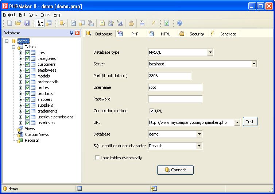Open the Edit menu
275x194 pixels.
(x=22, y=15)
